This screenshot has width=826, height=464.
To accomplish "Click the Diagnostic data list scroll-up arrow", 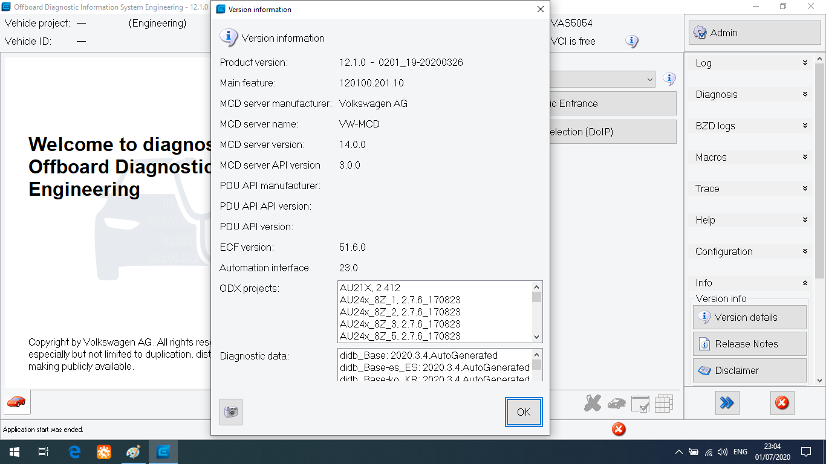I will pyautogui.click(x=536, y=354).
